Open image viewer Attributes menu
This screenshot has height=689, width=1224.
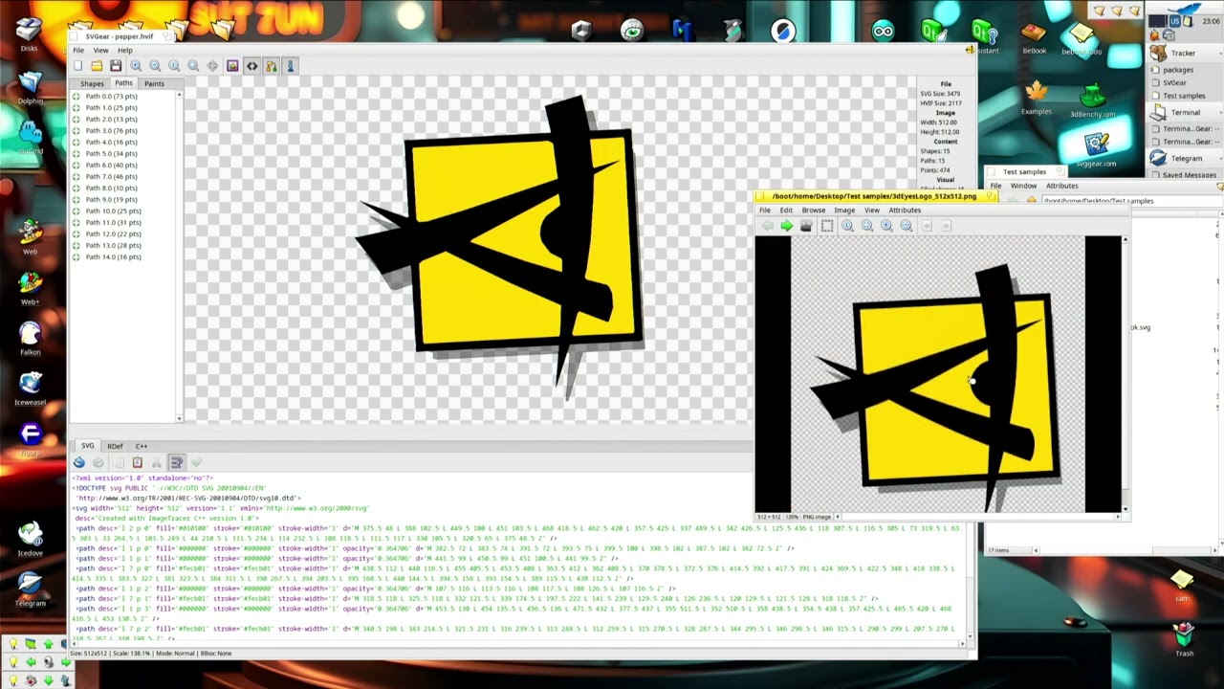click(905, 211)
